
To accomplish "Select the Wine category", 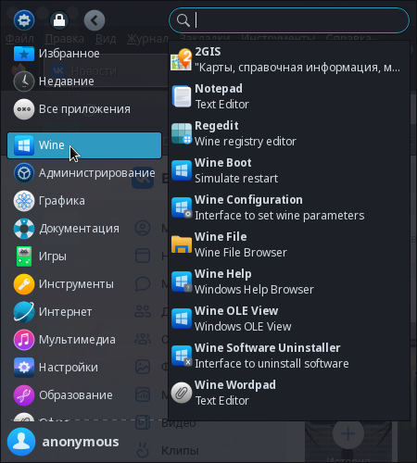I will click(x=84, y=145).
